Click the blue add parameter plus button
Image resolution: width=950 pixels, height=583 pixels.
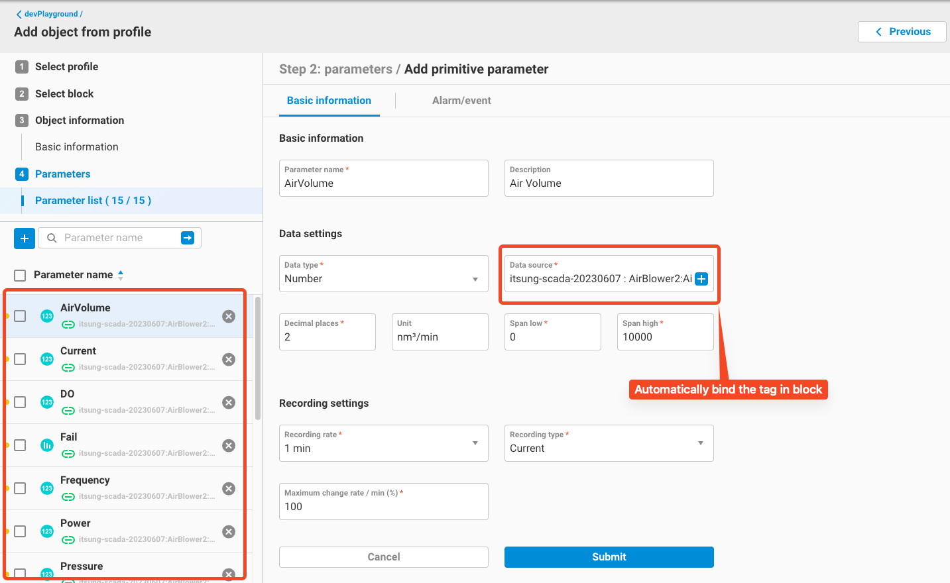coord(25,238)
